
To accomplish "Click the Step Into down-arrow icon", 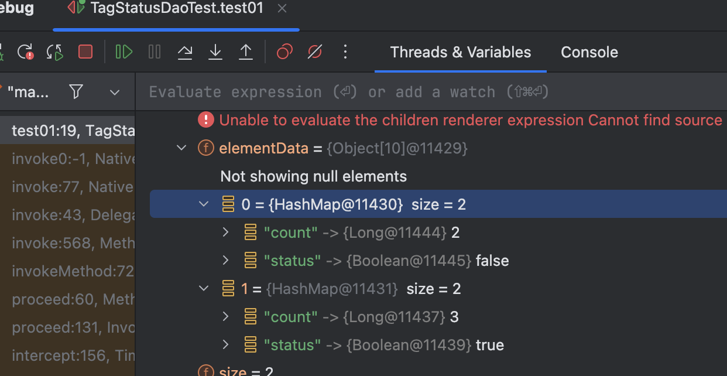I will point(215,52).
